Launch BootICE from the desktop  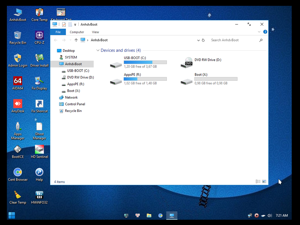coord(18,152)
